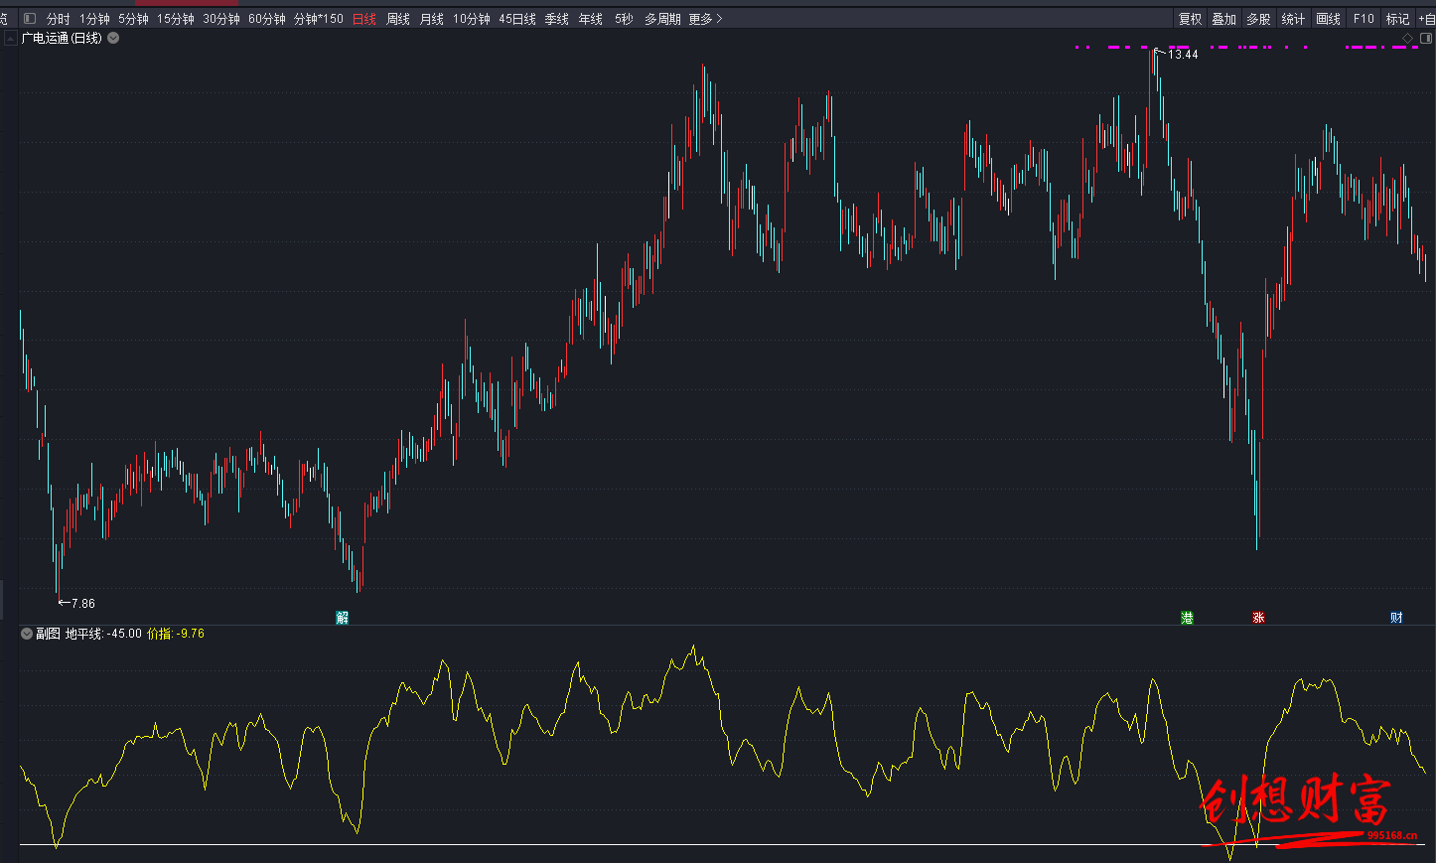Select the 1分钟 period
This screenshot has height=863, width=1436.
(94, 19)
